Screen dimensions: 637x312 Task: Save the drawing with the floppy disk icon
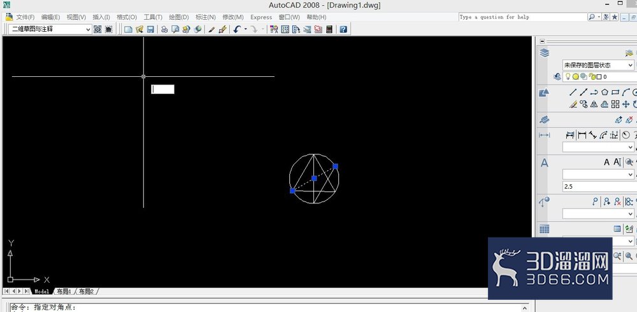click(150, 29)
